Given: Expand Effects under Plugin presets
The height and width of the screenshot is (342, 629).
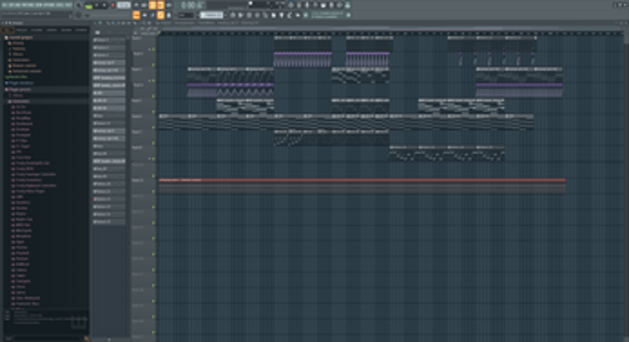Looking at the screenshot, I should [x=17, y=95].
